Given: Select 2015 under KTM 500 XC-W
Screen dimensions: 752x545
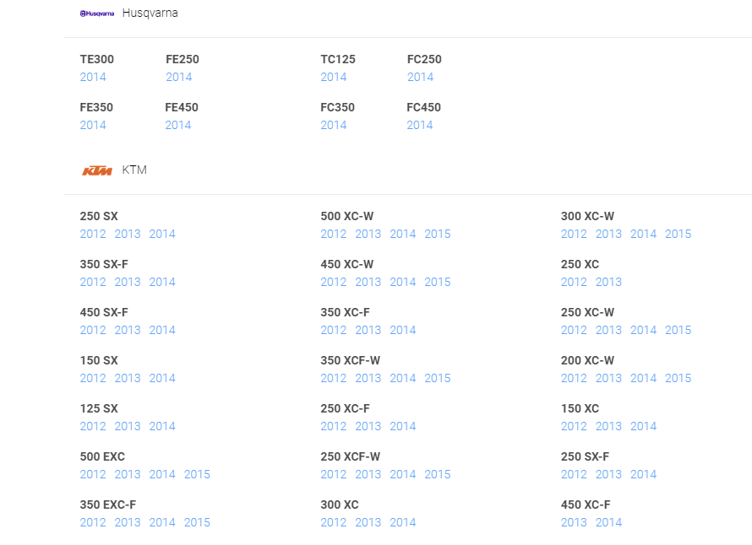Looking at the screenshot, I should coord(437,234).
